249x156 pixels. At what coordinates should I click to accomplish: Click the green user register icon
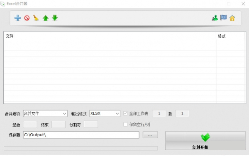click(215, 18)
